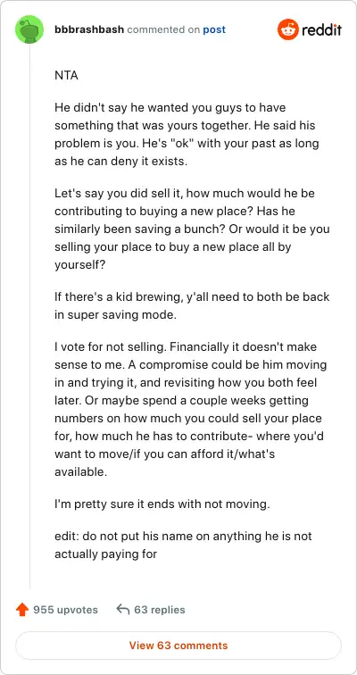This screenshot has width=357, height=675.
Task: Click the "reddit" wordmark text
Action: coord(321,29)
